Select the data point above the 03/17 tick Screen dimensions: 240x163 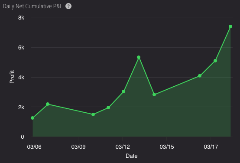[x=215, y=61]
